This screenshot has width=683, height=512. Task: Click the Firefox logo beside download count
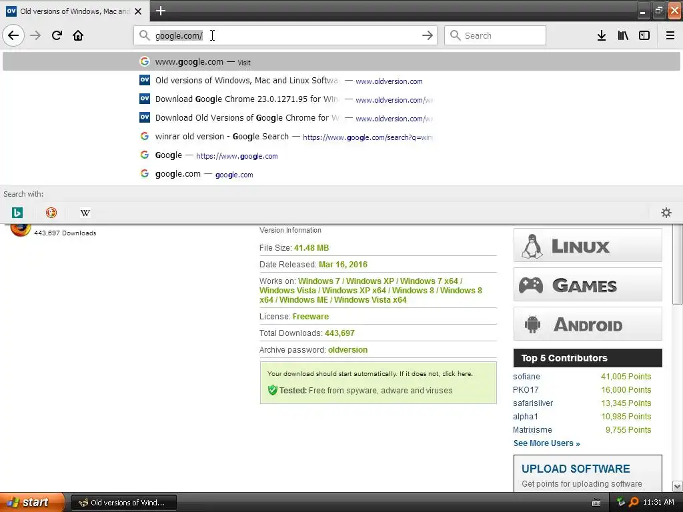tap(21, 230)
